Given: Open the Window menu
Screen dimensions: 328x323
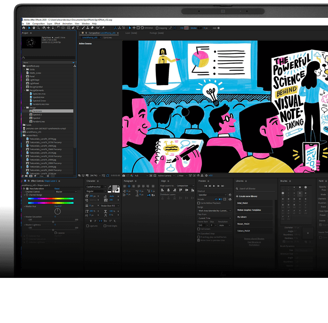Looking at the screenshot, I should coord(86,24).
